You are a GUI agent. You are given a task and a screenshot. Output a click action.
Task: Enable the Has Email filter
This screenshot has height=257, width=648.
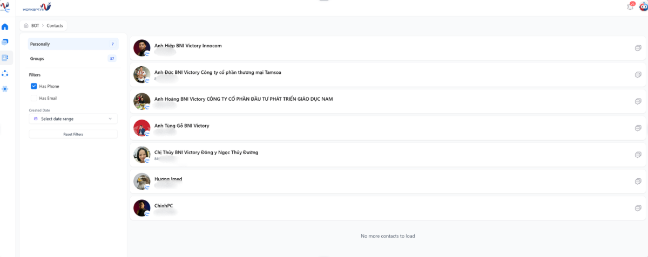point(34,98)
